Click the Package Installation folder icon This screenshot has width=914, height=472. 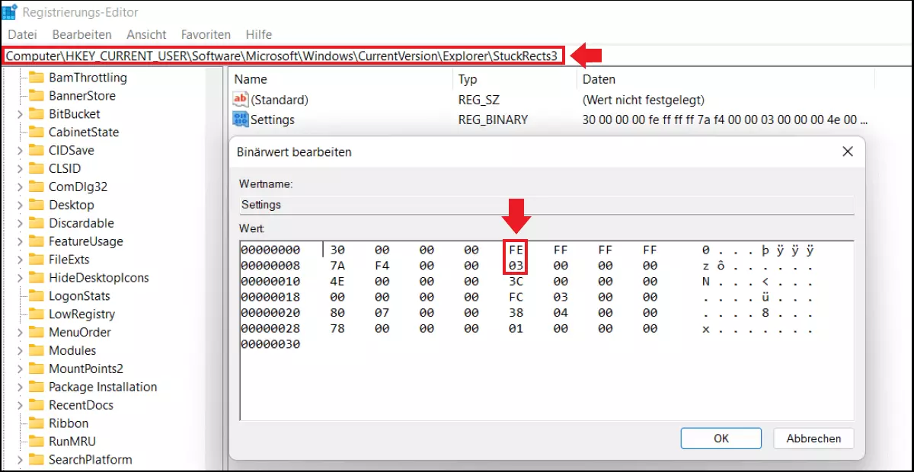(37, 387)
